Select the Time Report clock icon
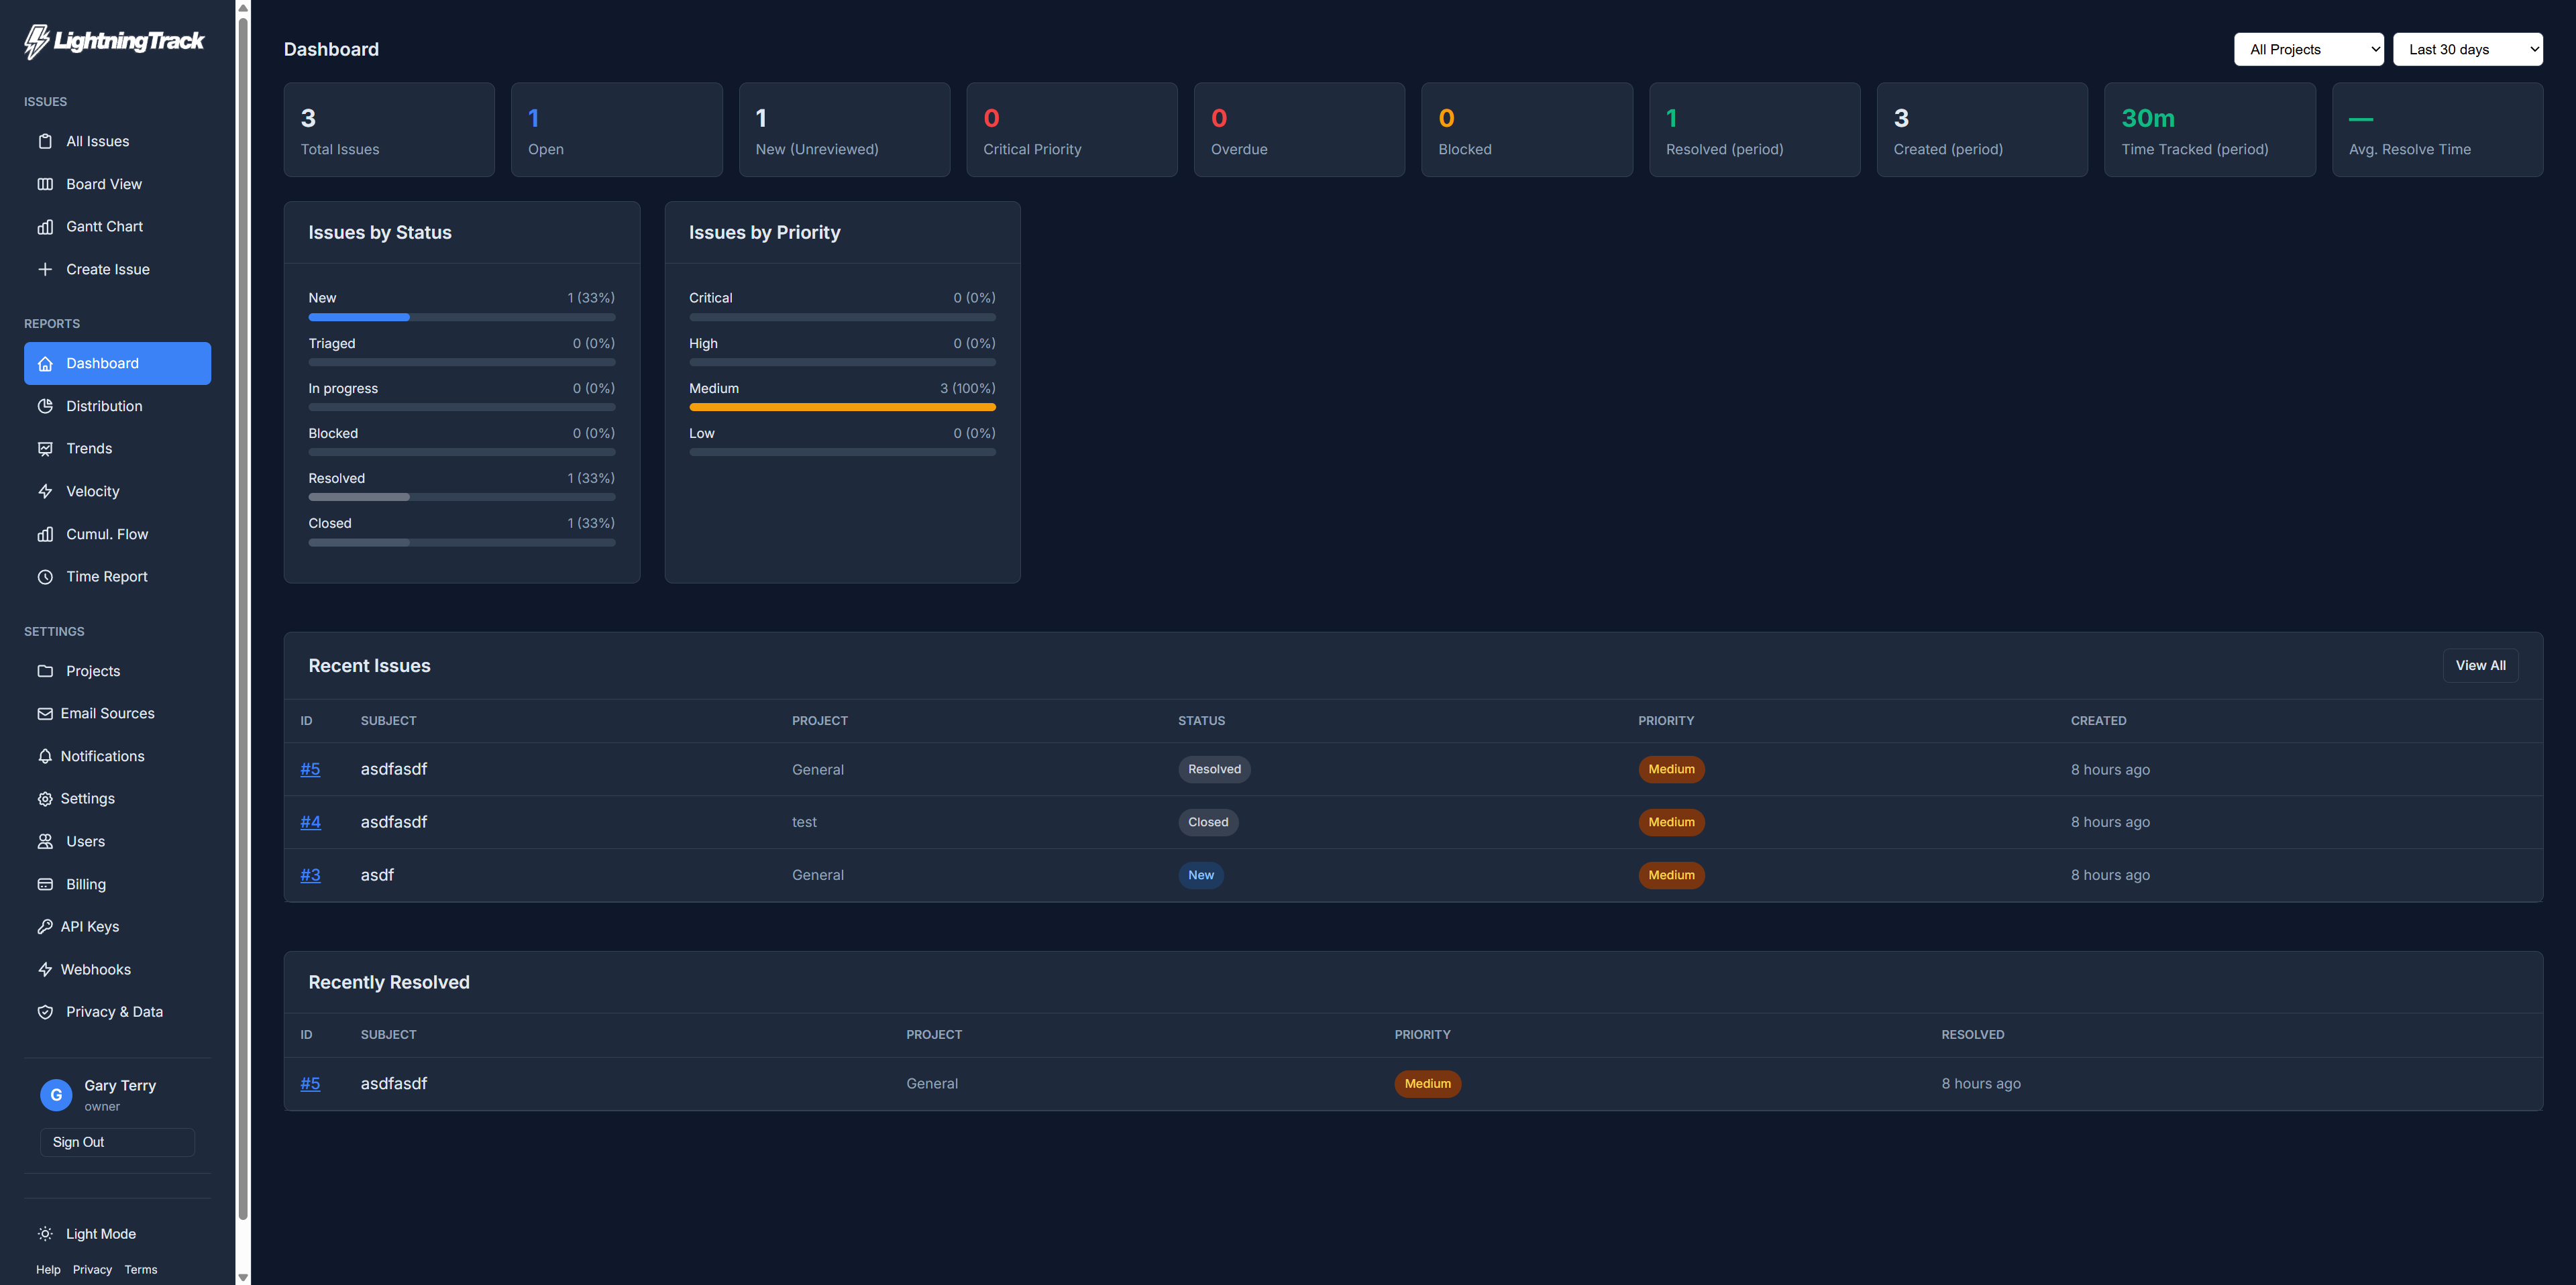2576x1285 pixels. (46, 576)
